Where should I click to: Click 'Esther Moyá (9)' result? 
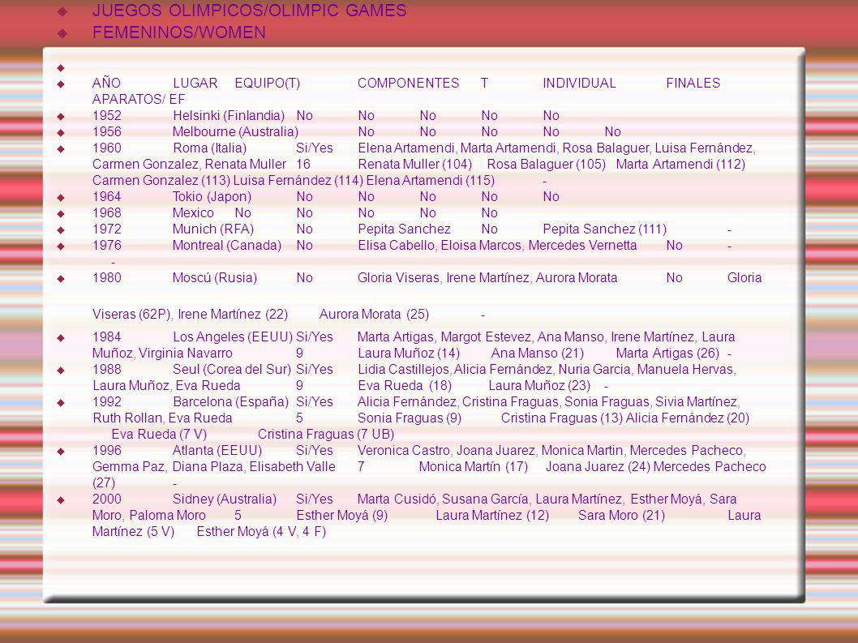click(x=342, y=516)
